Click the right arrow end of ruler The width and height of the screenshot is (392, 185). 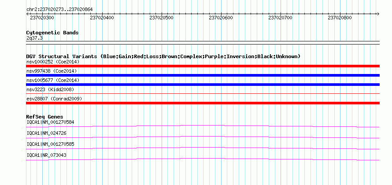click(378, 14)
